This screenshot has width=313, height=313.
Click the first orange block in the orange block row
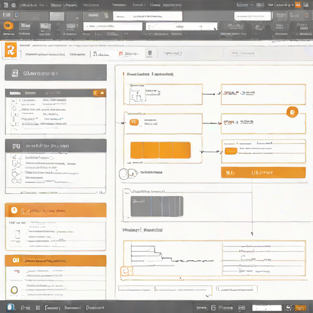[x=137, y=150]
